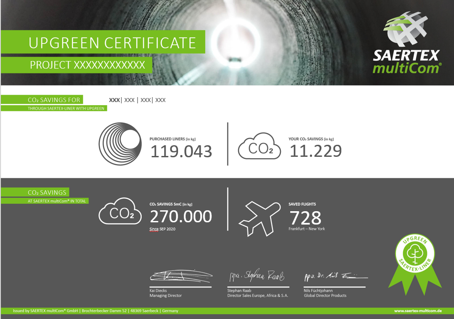
Task: Click the PURCHASED LINERS [in kg] label
Action: (x=173, y=139)
